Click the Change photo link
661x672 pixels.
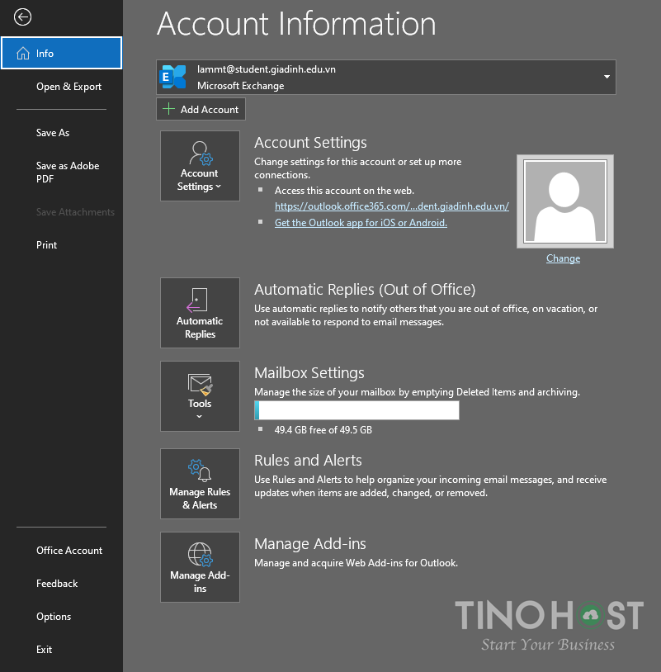click(563, 258)
